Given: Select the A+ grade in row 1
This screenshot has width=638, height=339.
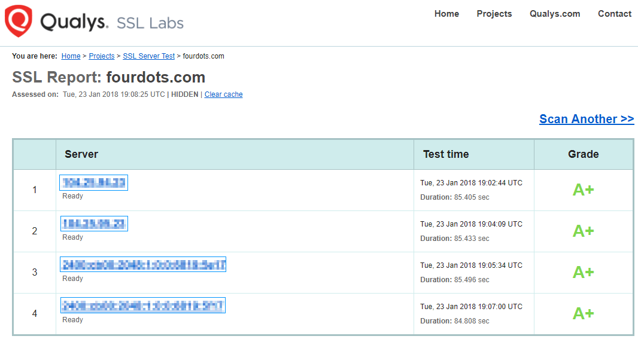Looking at the screenshot, I should click(583, 190).
